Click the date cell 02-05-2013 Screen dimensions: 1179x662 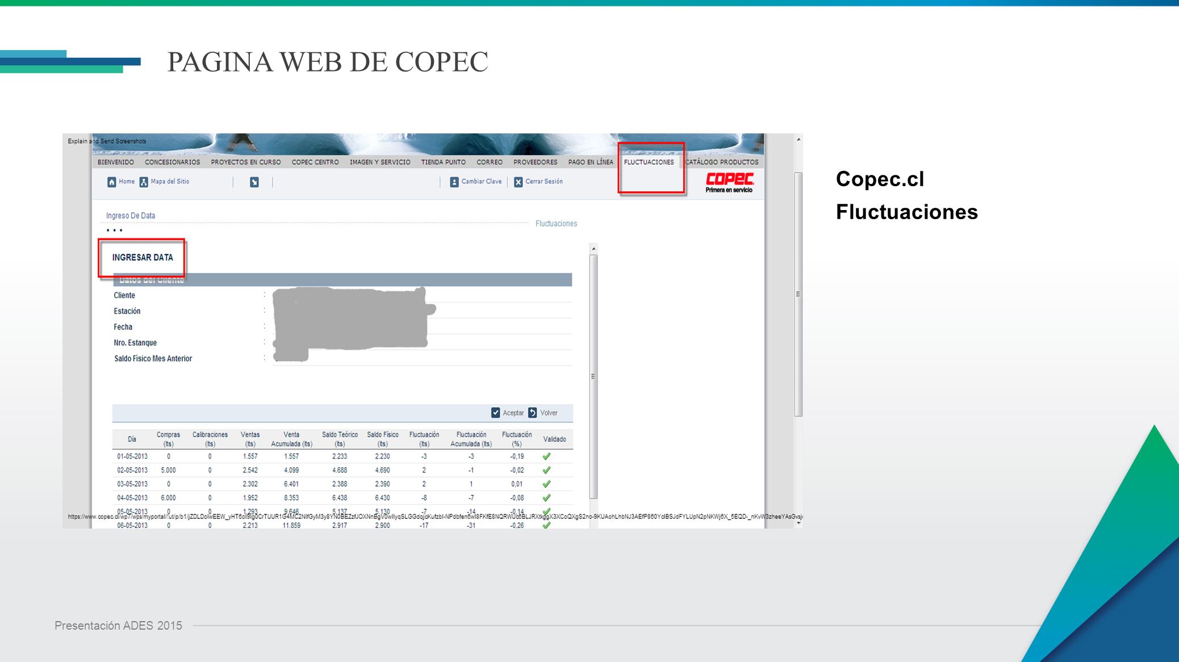point(132,470)
